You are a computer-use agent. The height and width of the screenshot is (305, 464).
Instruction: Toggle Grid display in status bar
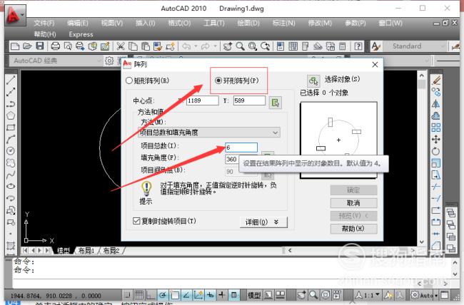(139, 294)
